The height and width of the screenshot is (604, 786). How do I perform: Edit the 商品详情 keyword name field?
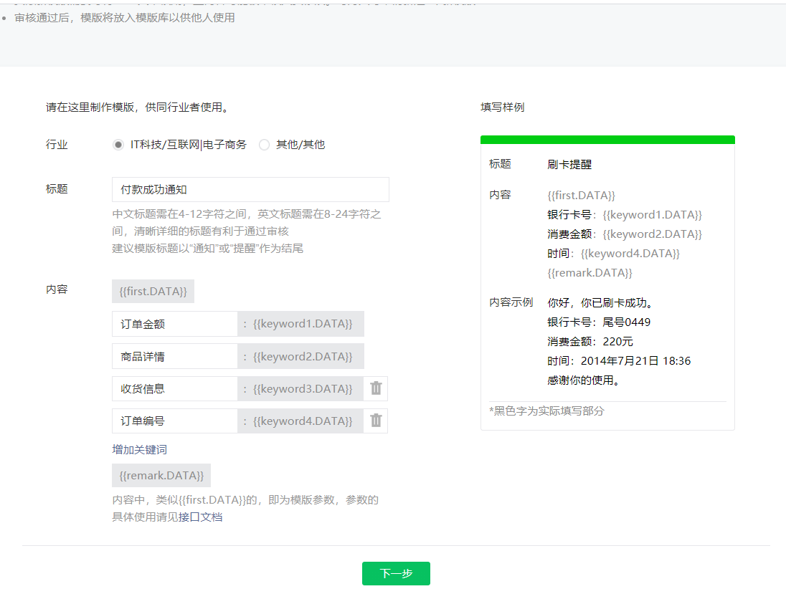click(x=175, y=356)
